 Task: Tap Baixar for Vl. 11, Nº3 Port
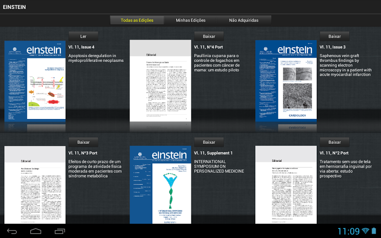(83, 142)
